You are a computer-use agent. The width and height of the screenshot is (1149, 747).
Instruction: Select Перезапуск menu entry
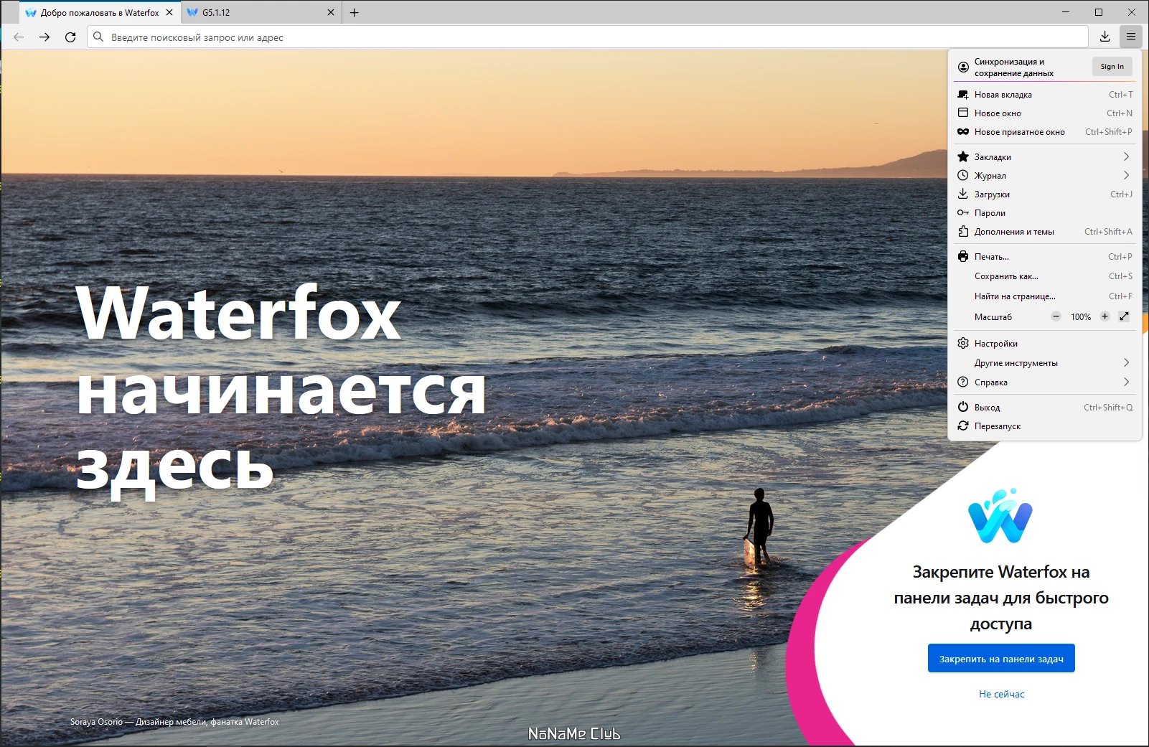(1045, 426)
